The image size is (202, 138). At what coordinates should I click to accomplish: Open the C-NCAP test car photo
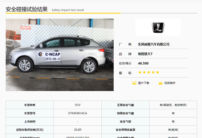pyautogui.click(x=60, y=55)
